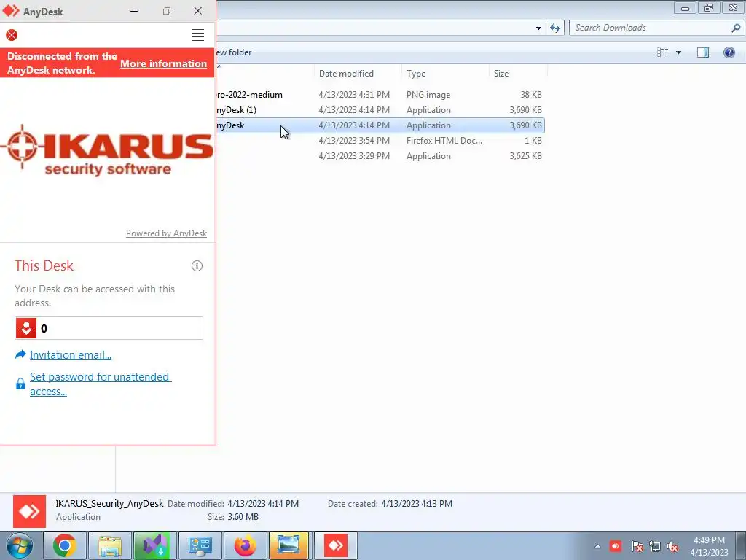Select the 3,625 KB application row
This screenshot has width=746, height=560.
(380, 156)
